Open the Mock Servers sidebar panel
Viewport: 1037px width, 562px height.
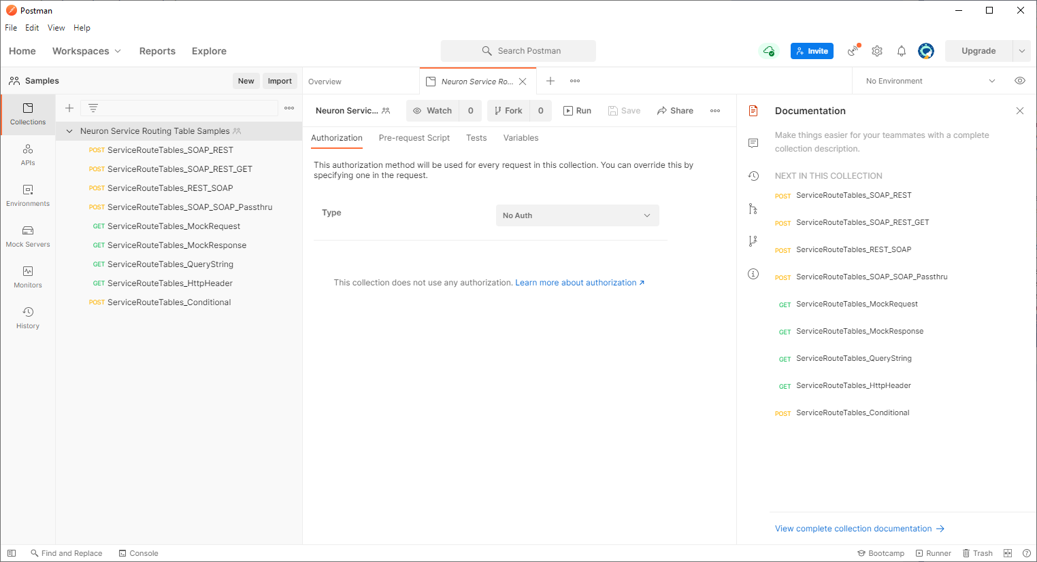point(28,236)
